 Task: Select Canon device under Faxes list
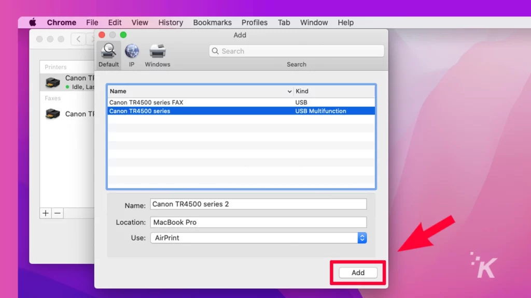tap(68, 114)
